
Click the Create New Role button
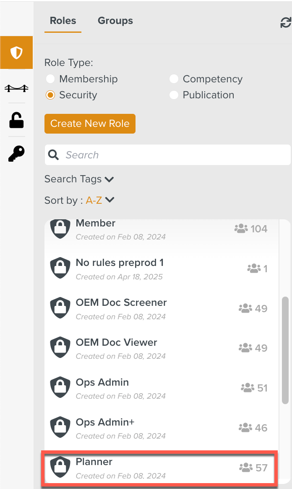point(90,124)
